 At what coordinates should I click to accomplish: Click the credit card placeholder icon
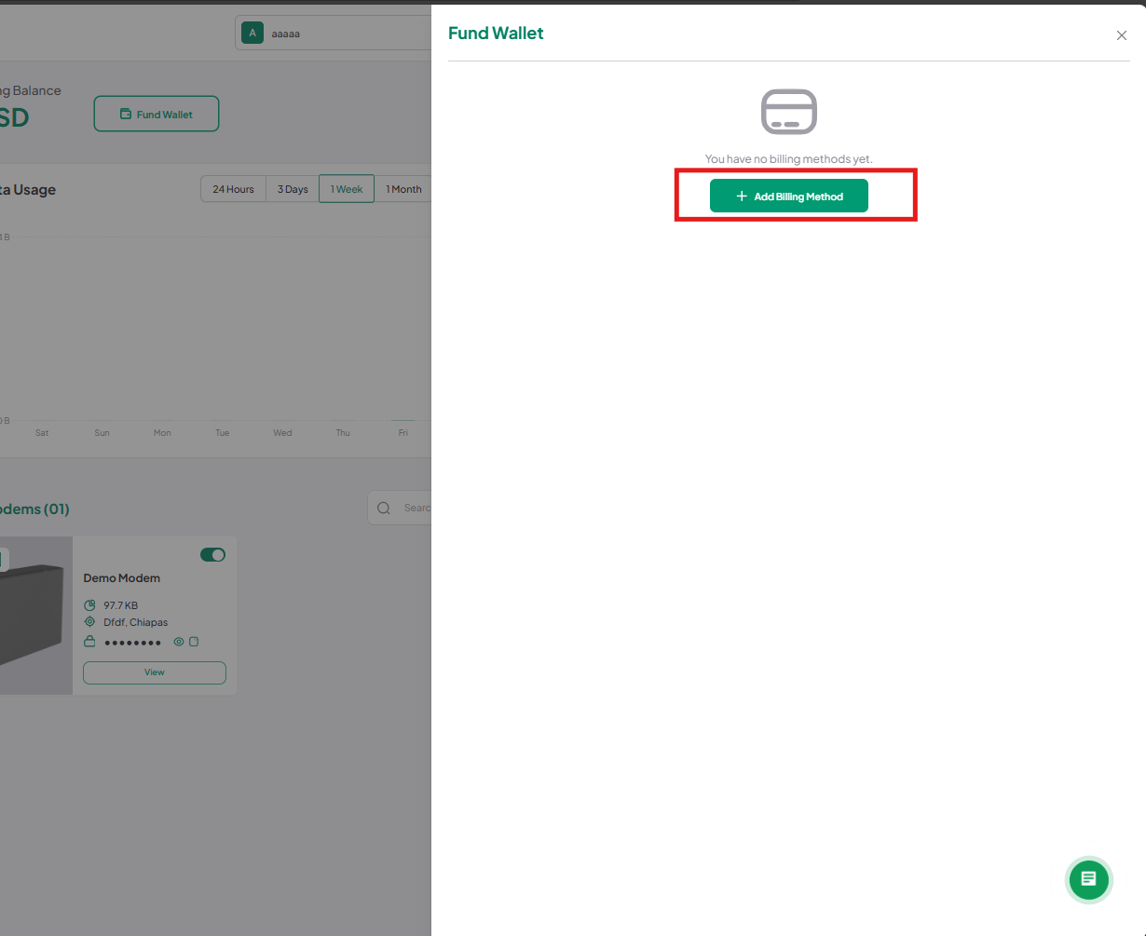pos(789,112)
